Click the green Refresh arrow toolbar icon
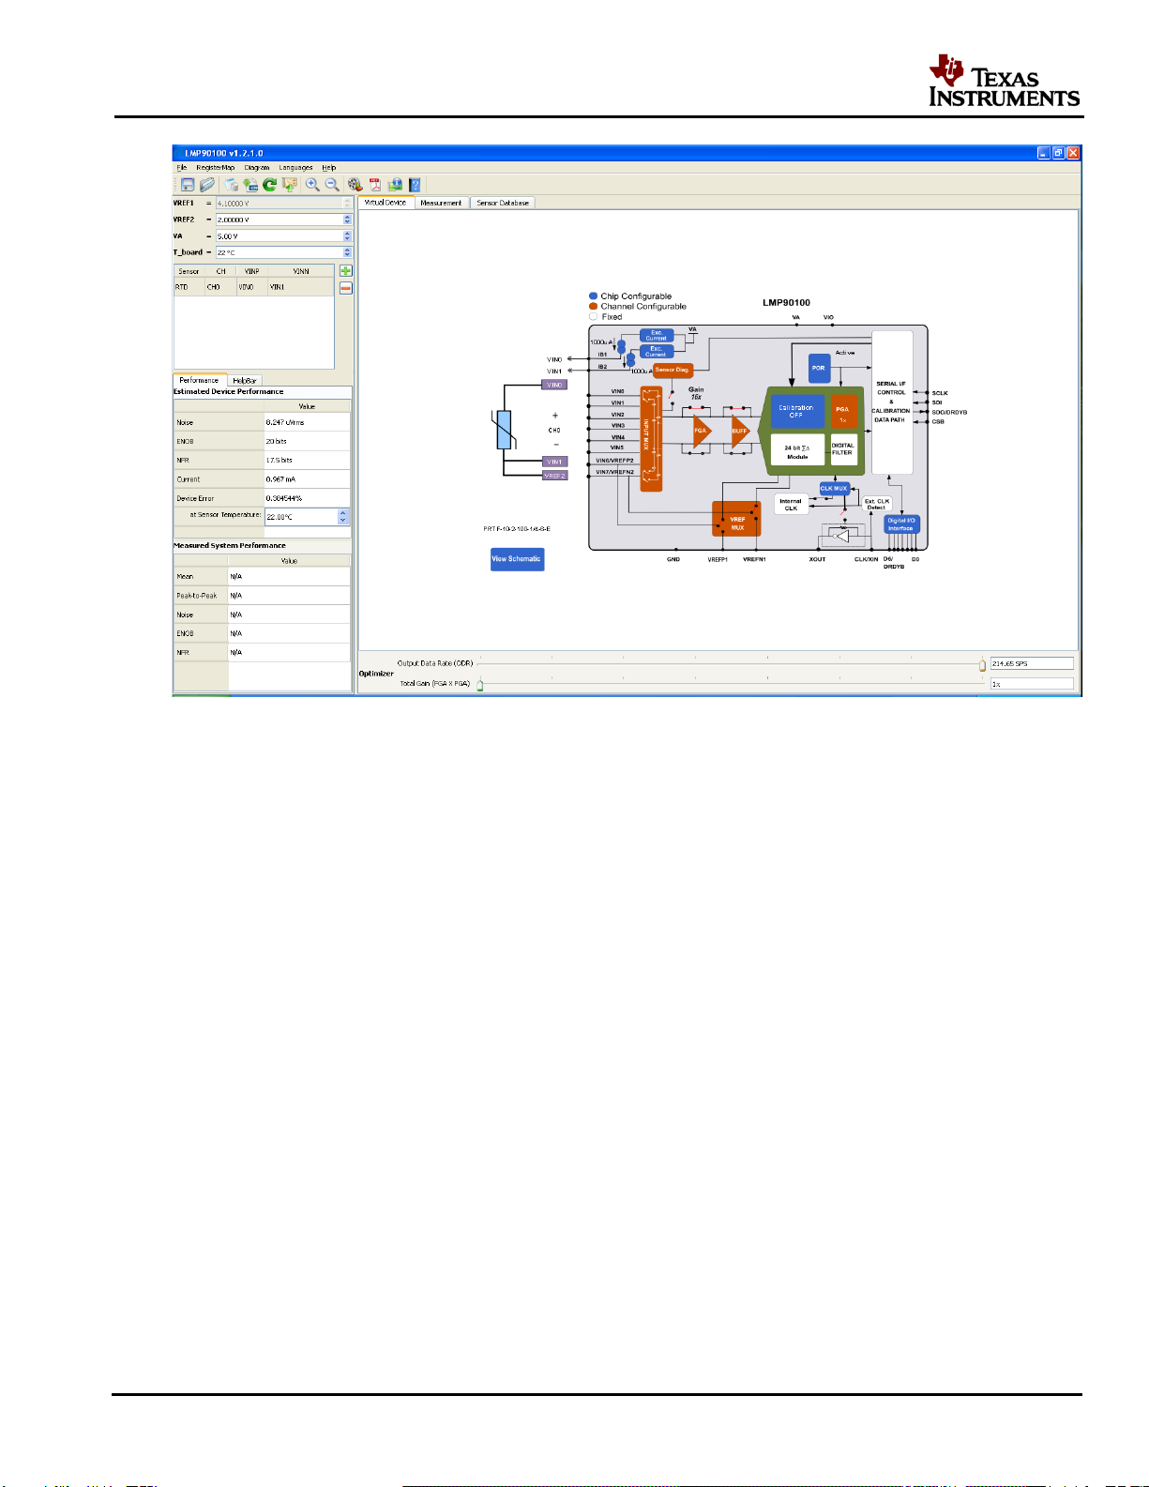This screenshot has height=1487, width=1149. [269, 185]
